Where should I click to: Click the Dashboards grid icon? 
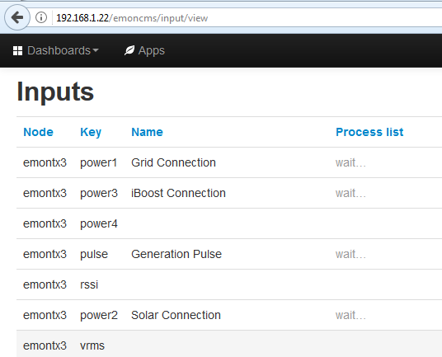click(18, 51)
